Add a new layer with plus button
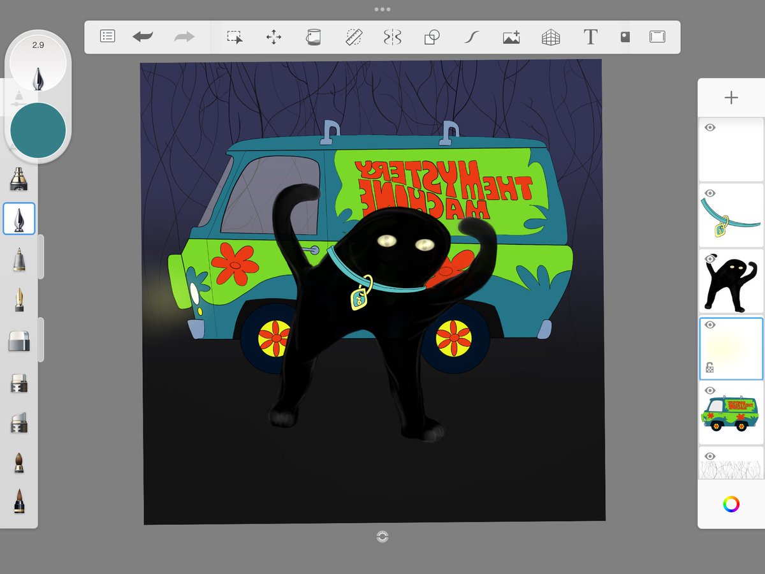This screenshot has height=574, width=765. (731, 98)
